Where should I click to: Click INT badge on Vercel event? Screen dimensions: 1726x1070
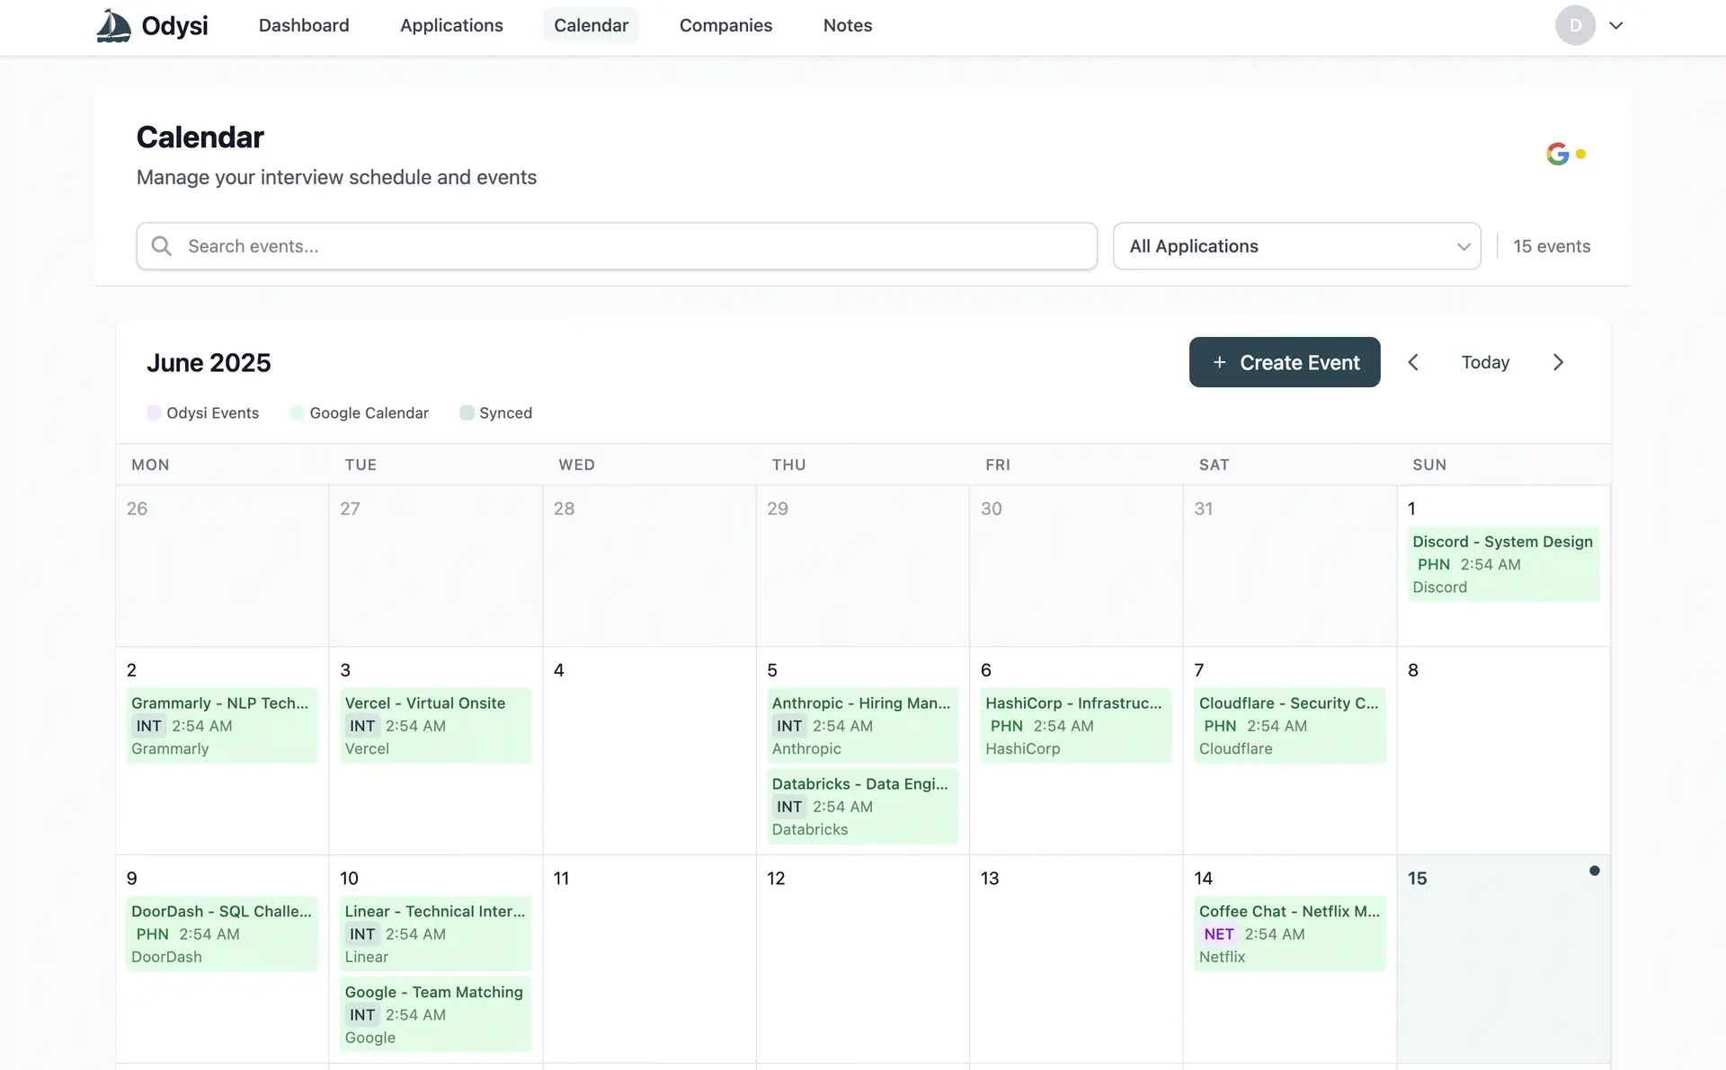click(362, 726)
